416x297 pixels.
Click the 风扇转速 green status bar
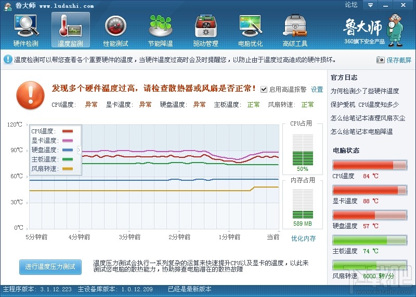[370, 265]
